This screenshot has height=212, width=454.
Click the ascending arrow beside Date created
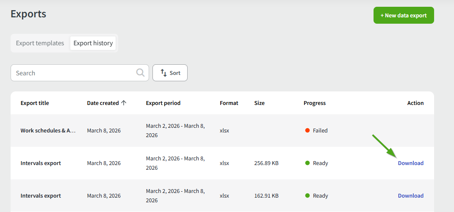[x=124, y=103]
